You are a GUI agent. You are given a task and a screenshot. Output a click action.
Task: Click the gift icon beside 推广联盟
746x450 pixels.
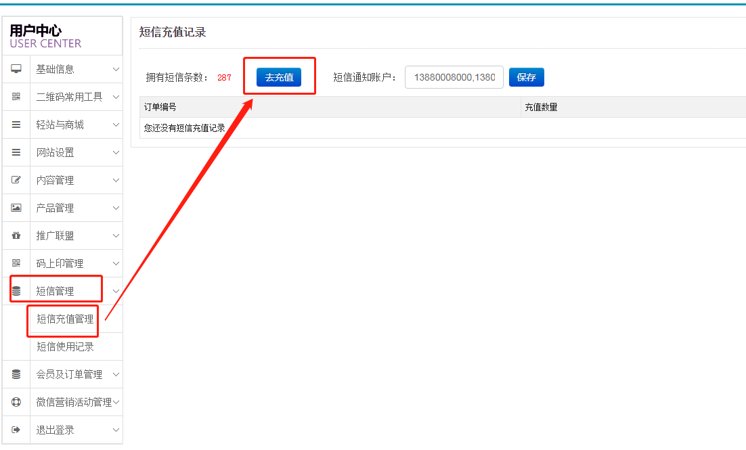[x=16, y=235]
